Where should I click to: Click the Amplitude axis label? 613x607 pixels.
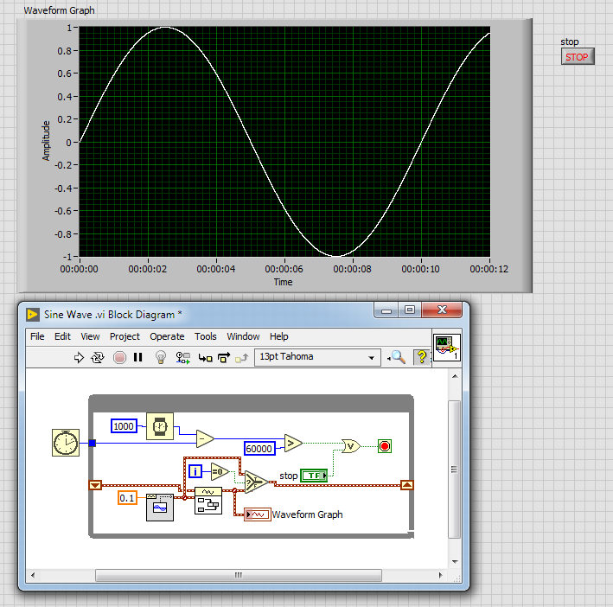[x=46, y=141]
